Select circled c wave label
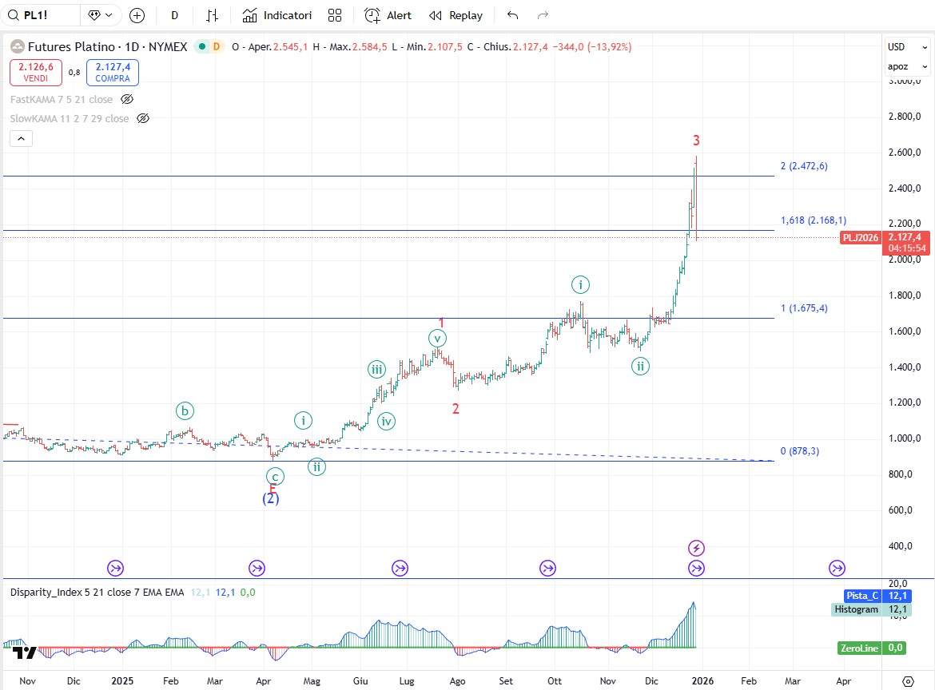935x690 pixels. (x=275, y=477)
